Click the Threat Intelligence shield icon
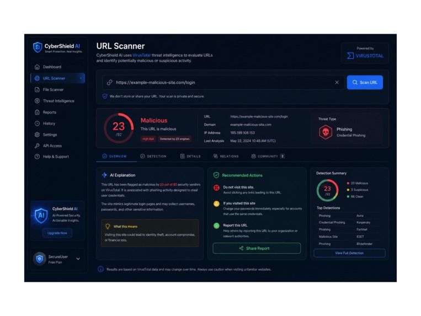Screen dimensions: 421x316 [x=37, y=101]
